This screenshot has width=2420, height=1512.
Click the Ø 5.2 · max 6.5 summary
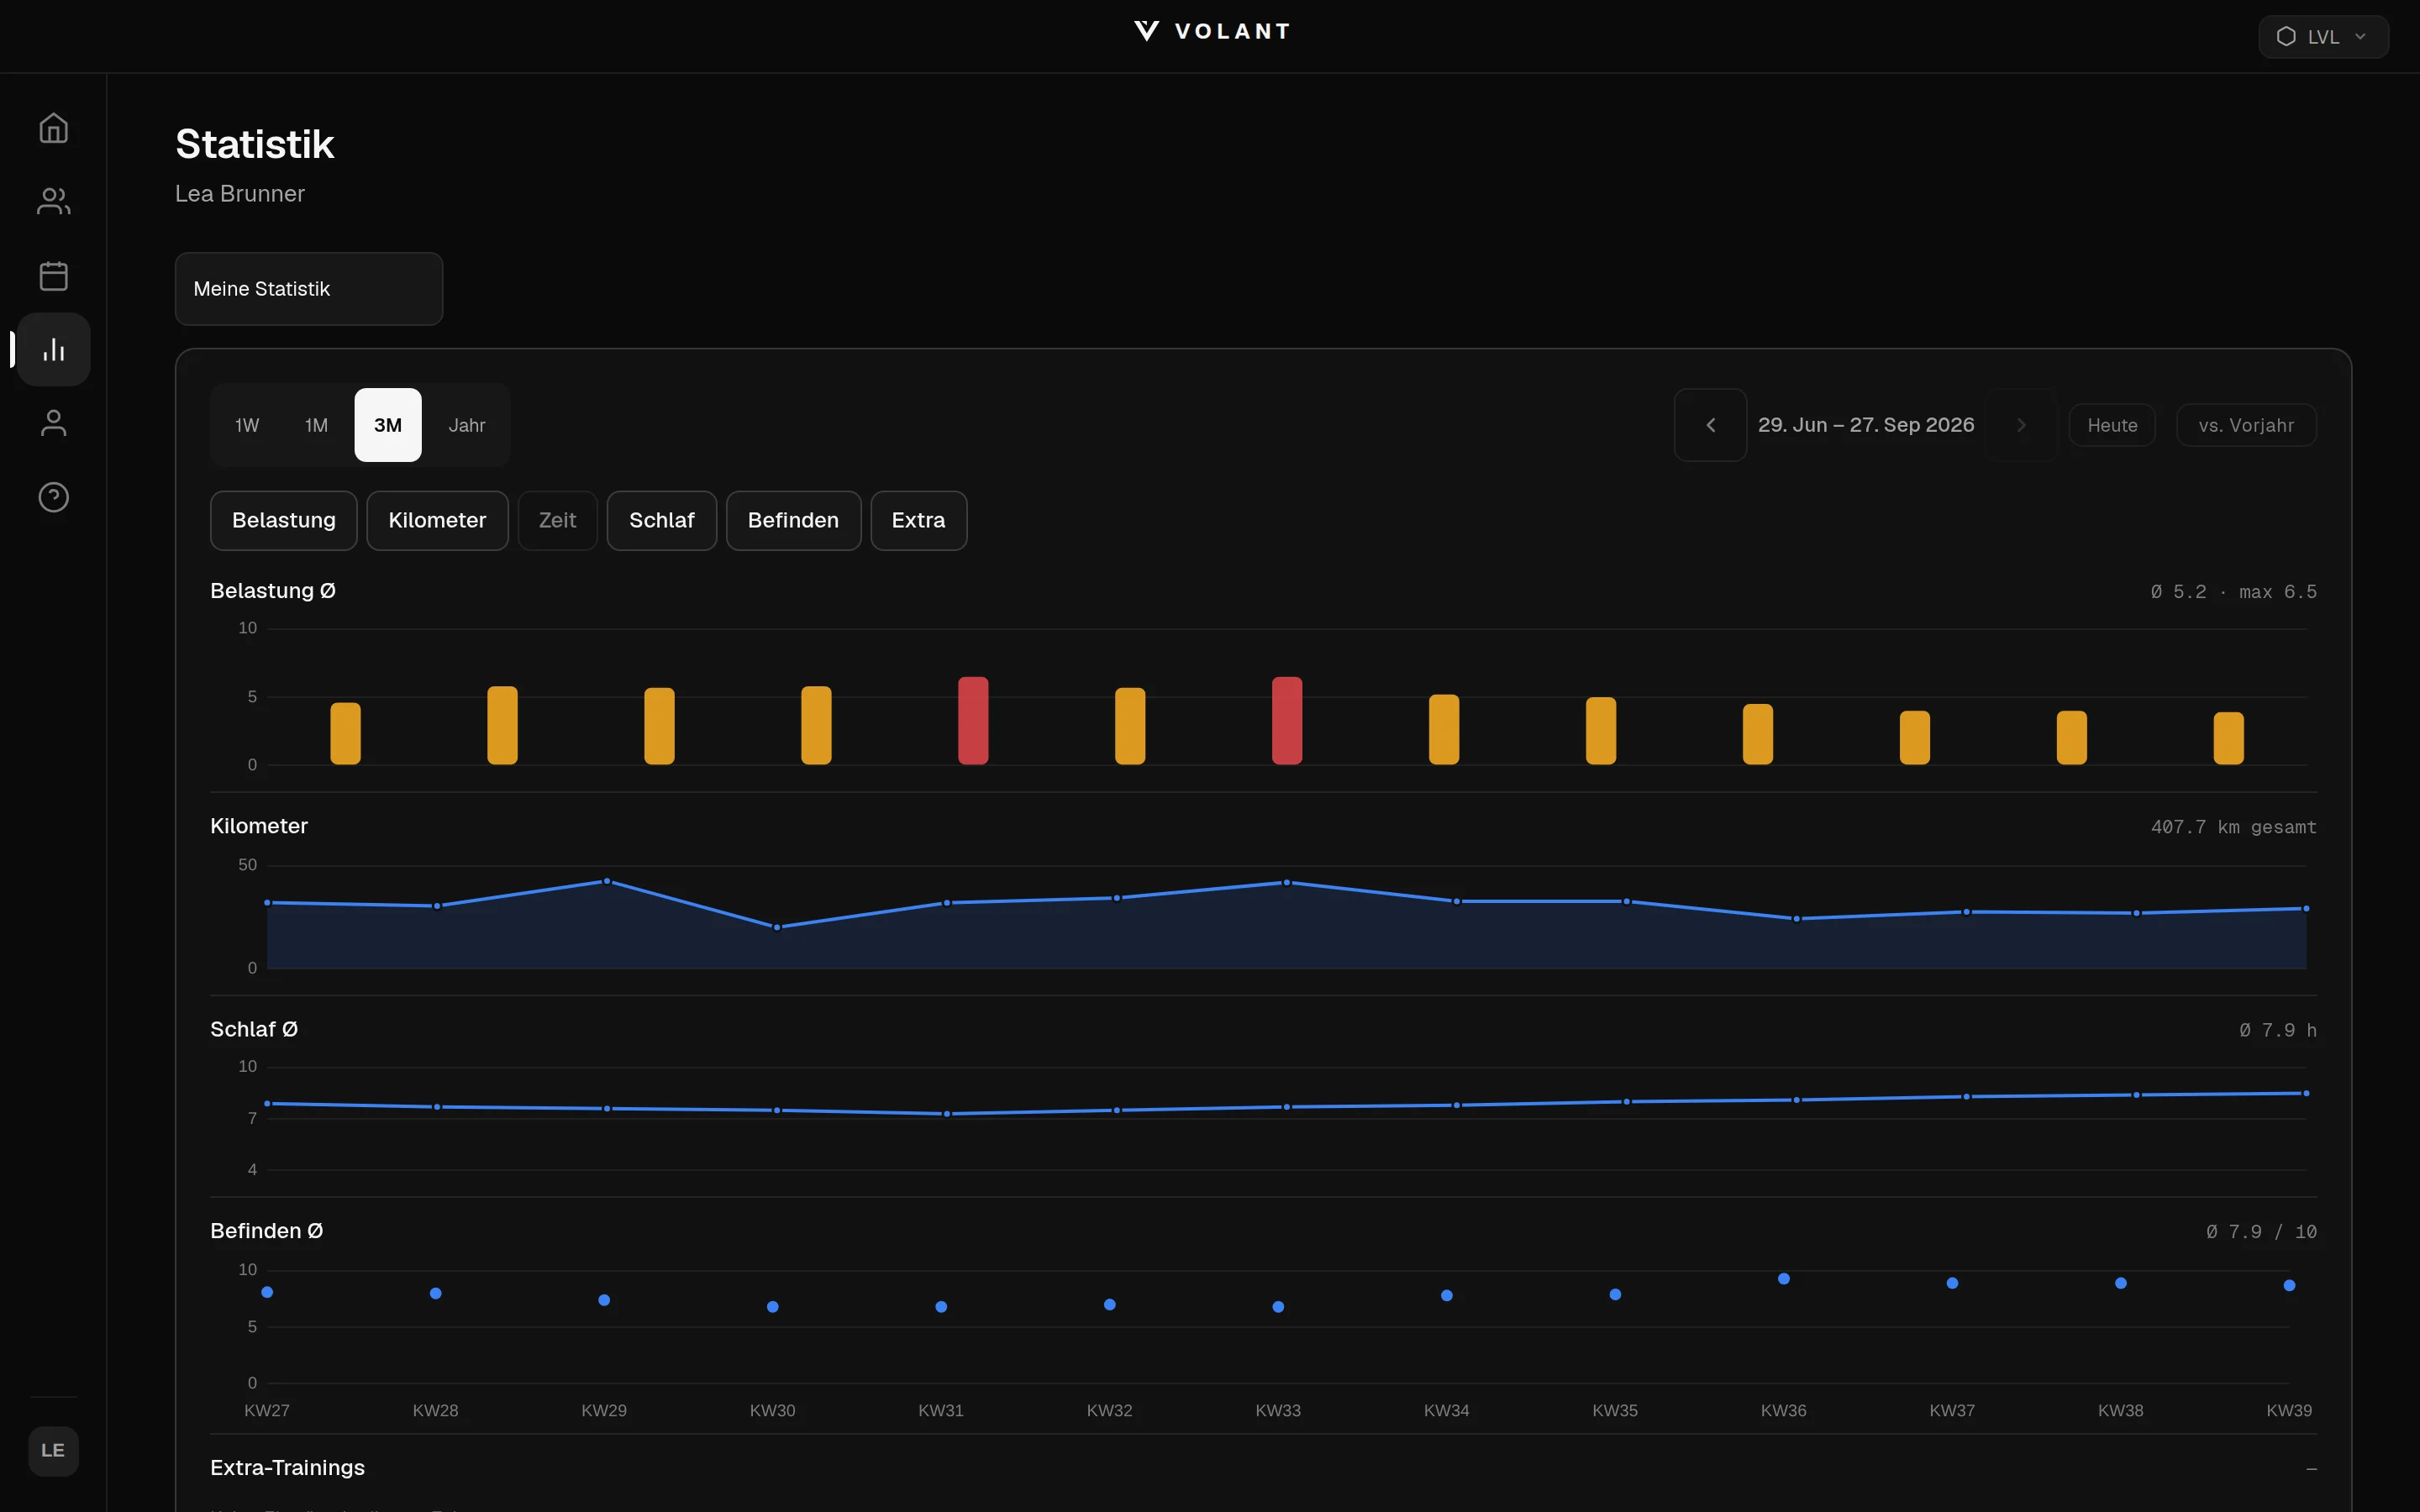coord(2233,592)
